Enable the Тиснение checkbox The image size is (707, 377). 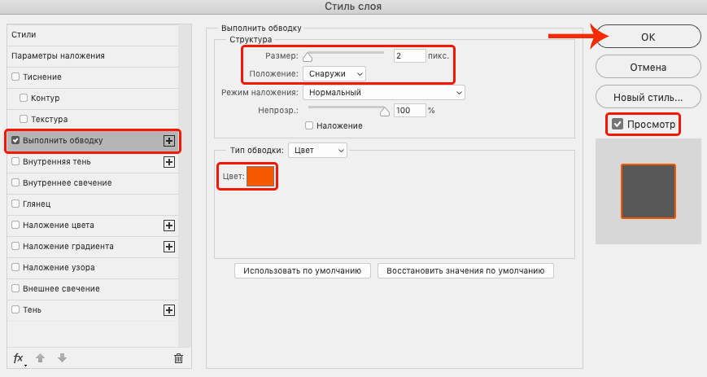15,77
